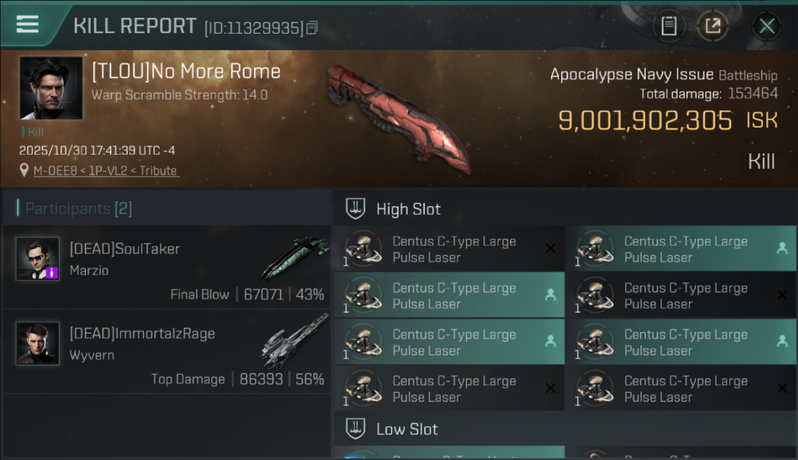This screenshot has width=798, height=460.
Task: Open M-OEE8 < 1P-VL2 < Tribute location link
Action: 106,171
